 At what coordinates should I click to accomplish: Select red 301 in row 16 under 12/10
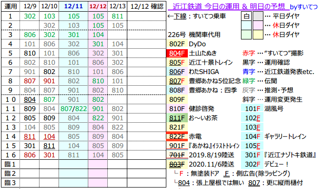[x=49, y=155]
